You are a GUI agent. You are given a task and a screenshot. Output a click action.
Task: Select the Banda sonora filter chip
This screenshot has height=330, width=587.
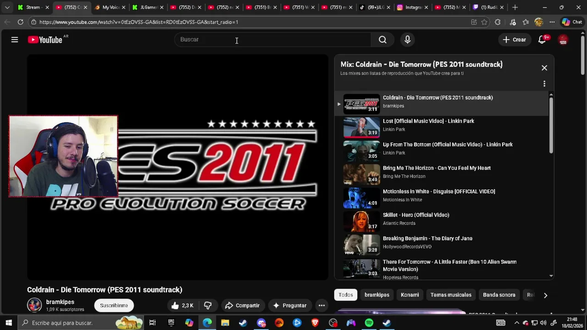pos(499,295)
